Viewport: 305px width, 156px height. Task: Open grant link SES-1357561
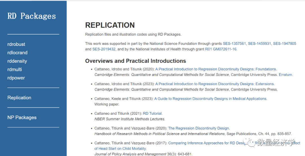[234, 44]
